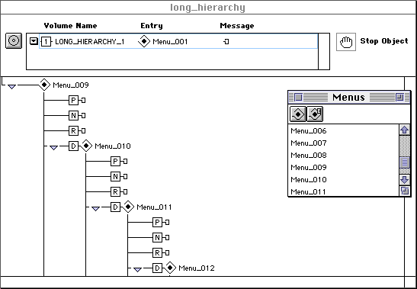Select the LONG_HIERARCHY_1 volume name
This screenshot has width=417, height=289.
coord(90,42)
